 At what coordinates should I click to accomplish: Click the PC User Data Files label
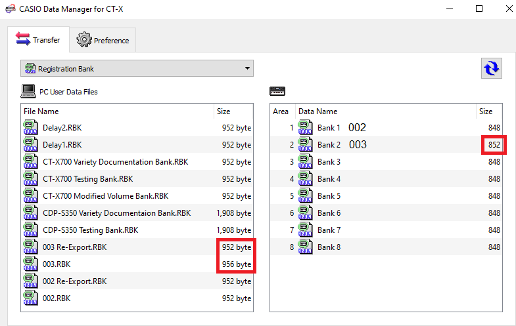click(x=68, y=92)
